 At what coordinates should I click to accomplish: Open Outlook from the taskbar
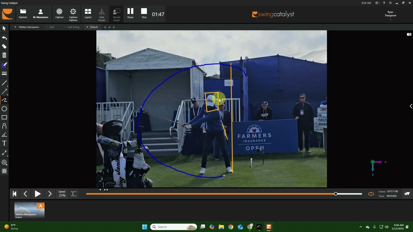pyautogui.click(x=240, y=227)
